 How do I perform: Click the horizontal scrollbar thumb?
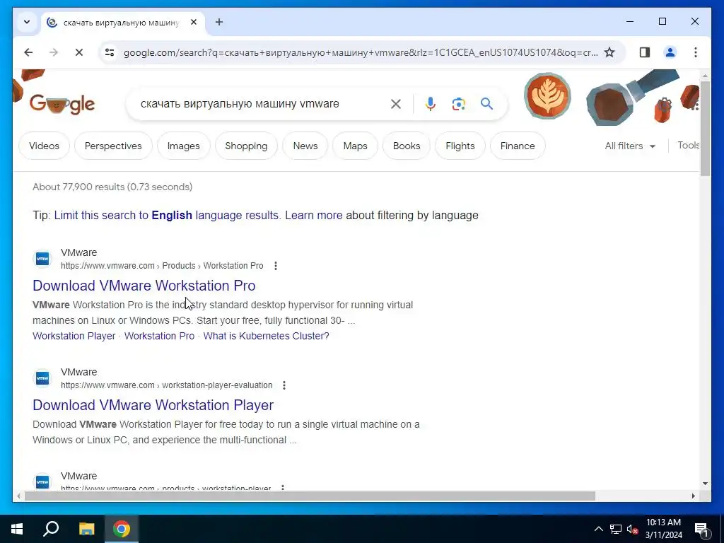[310, 496]
